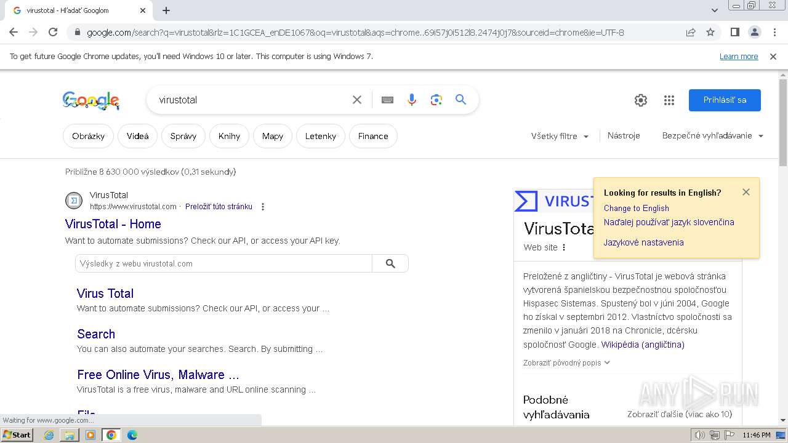Image resolution: width=788 pixels, height=443 pixels.
Task: Open File Explorer from the taskbar
Action: point(70,435)
